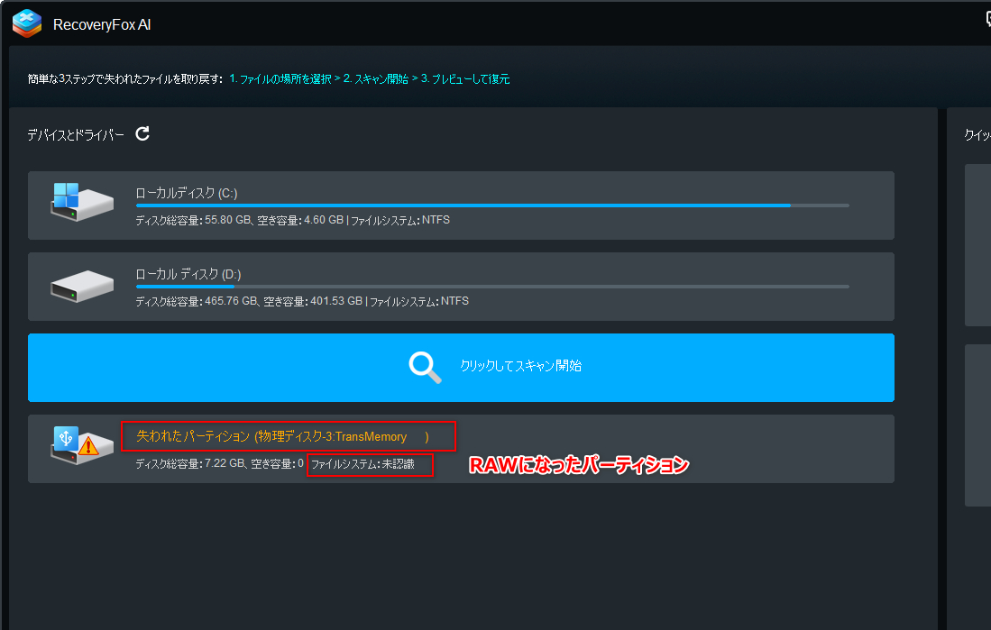Click the RecoveryFox AI title text
Image resolution: width=991 pixels, height=630 pixels.
(102, 24)
